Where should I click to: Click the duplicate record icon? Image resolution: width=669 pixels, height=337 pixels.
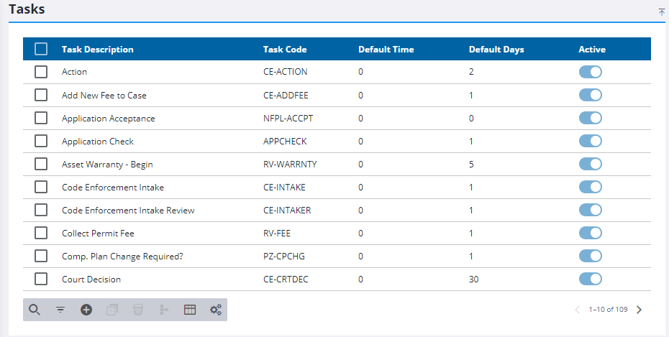(x=111, y=310)
